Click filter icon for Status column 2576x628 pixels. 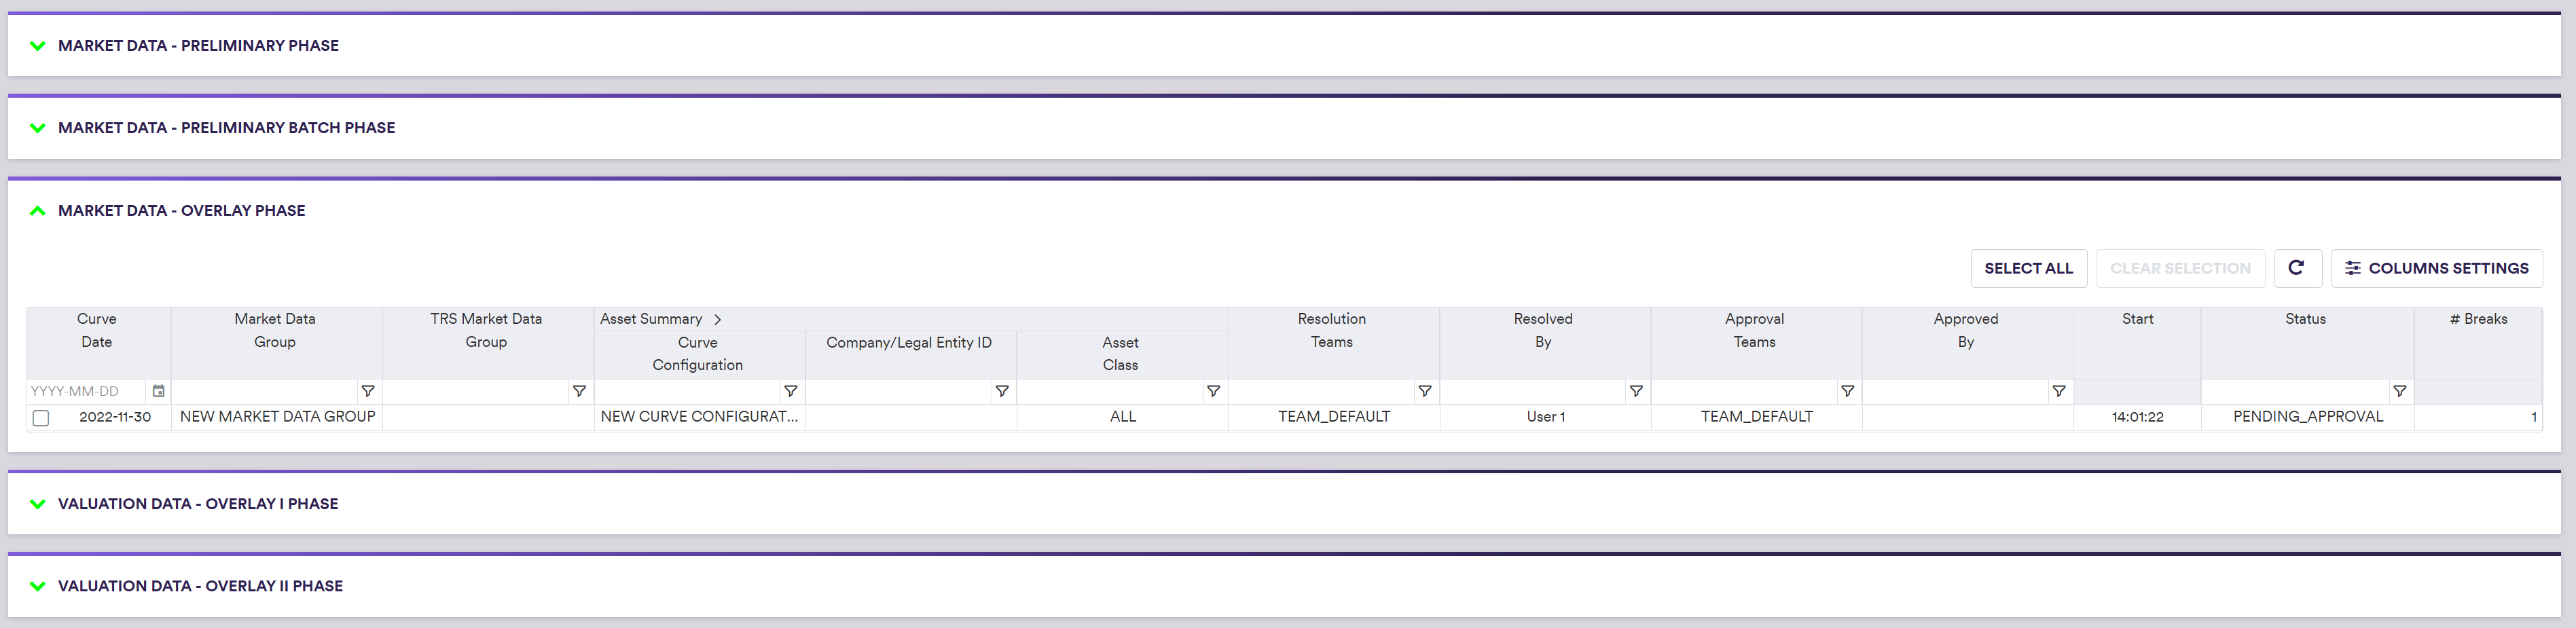[x=2399, y=391]
